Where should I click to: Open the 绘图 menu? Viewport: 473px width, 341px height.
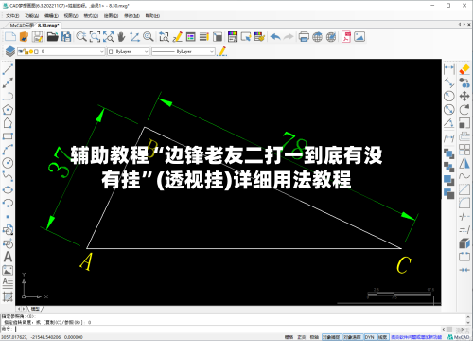[x=111, y=15]
